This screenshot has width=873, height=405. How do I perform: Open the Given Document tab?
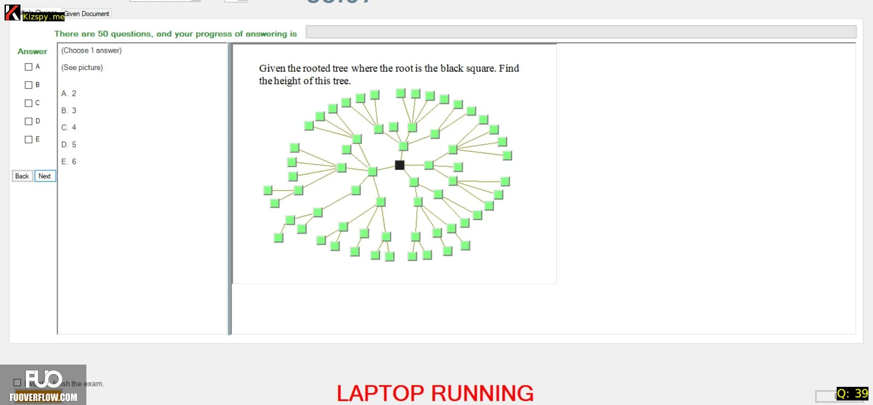click(86, 14)
